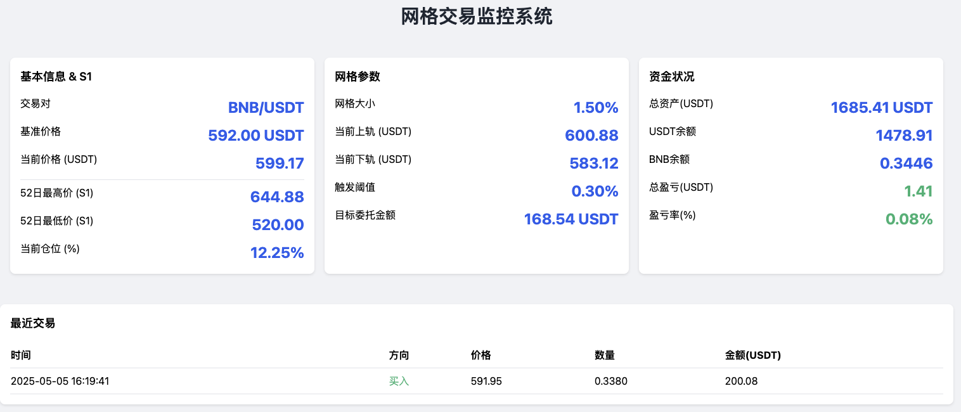The height and width of the screenshot is (412, 961).
Task: Click the current price 599.17
Action: [280, 164]
